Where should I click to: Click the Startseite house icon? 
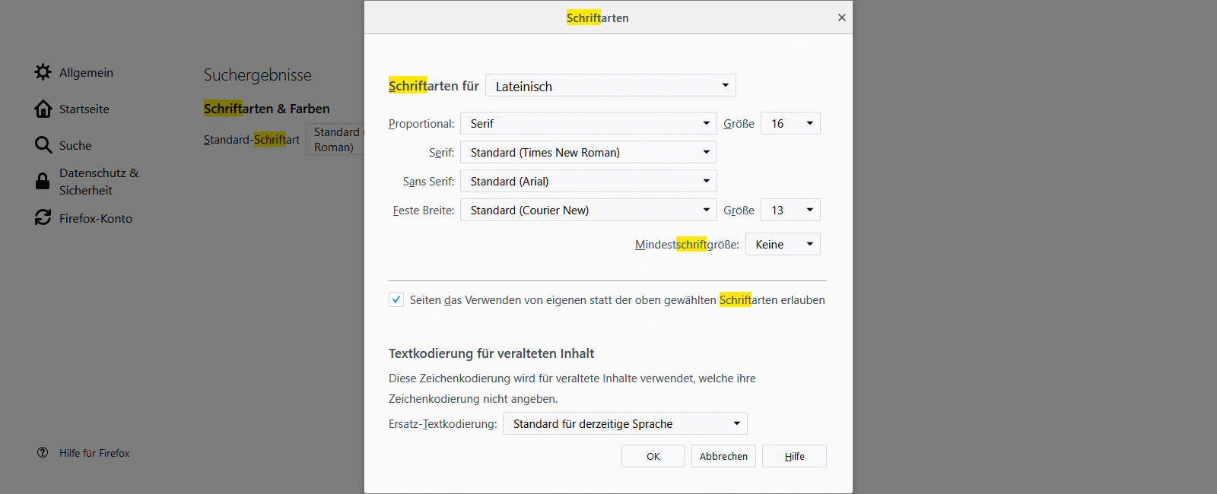(43, 109)
